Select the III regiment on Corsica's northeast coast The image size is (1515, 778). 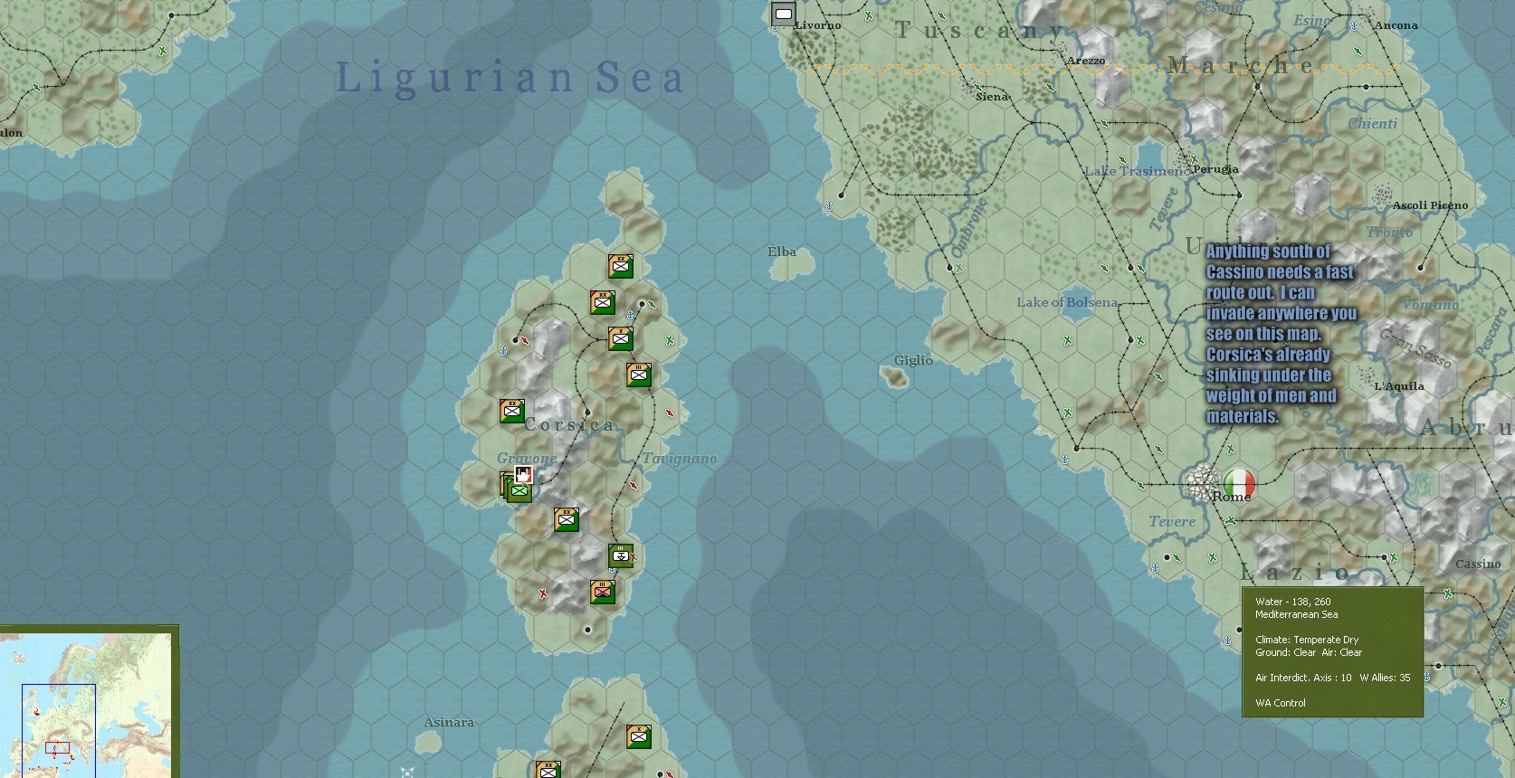click(x=639, y=375)
